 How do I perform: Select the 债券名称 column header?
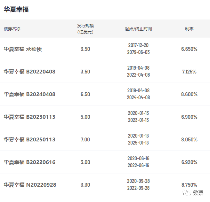[x=12, y=29]
